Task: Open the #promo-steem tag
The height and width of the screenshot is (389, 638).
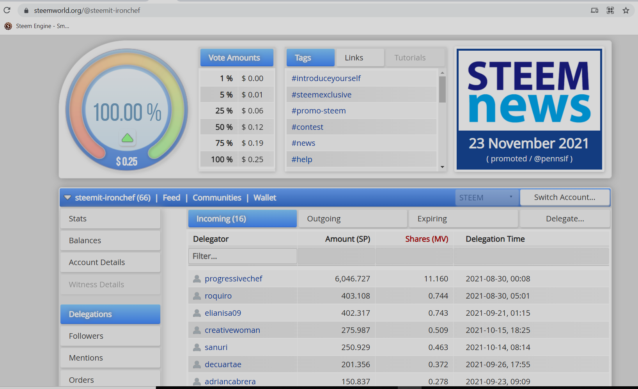Action: tap(319, 111)
